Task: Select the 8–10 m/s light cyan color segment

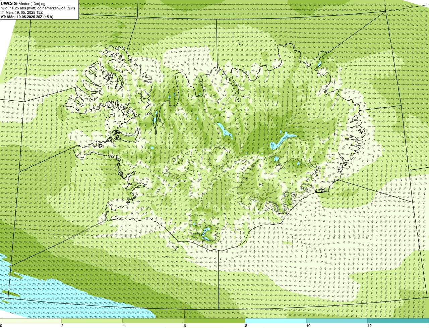Action: coord(276,321)
